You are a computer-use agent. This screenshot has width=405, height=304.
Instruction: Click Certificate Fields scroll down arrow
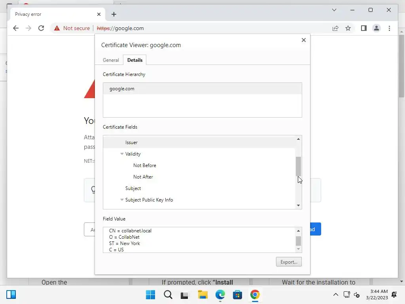click(x=298, y=205)
